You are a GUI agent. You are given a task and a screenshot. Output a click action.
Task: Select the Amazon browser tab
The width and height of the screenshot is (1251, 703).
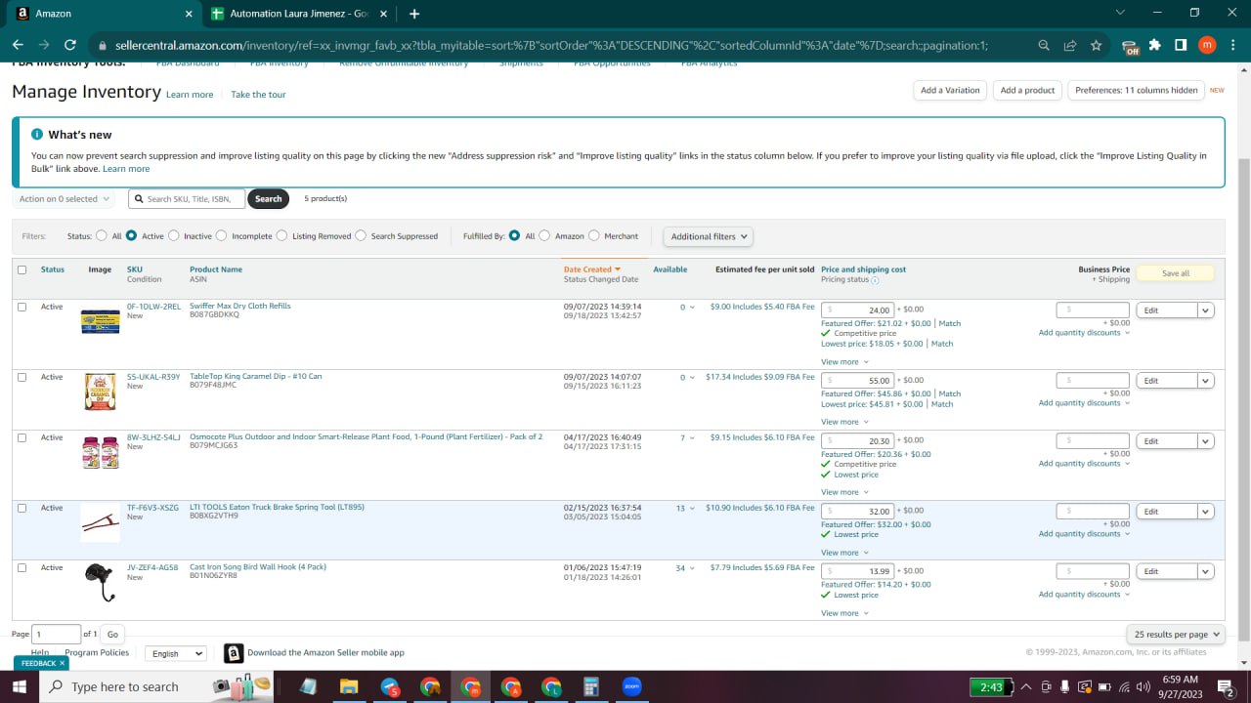pos(103,14)
